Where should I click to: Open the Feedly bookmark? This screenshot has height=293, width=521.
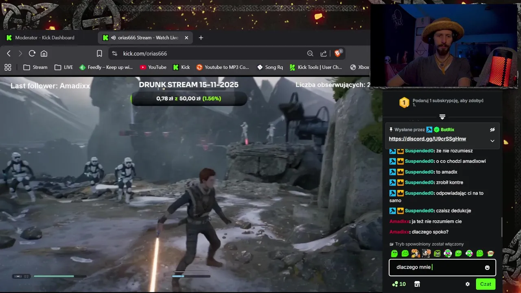pyautogui.click(x=106, y=67)
